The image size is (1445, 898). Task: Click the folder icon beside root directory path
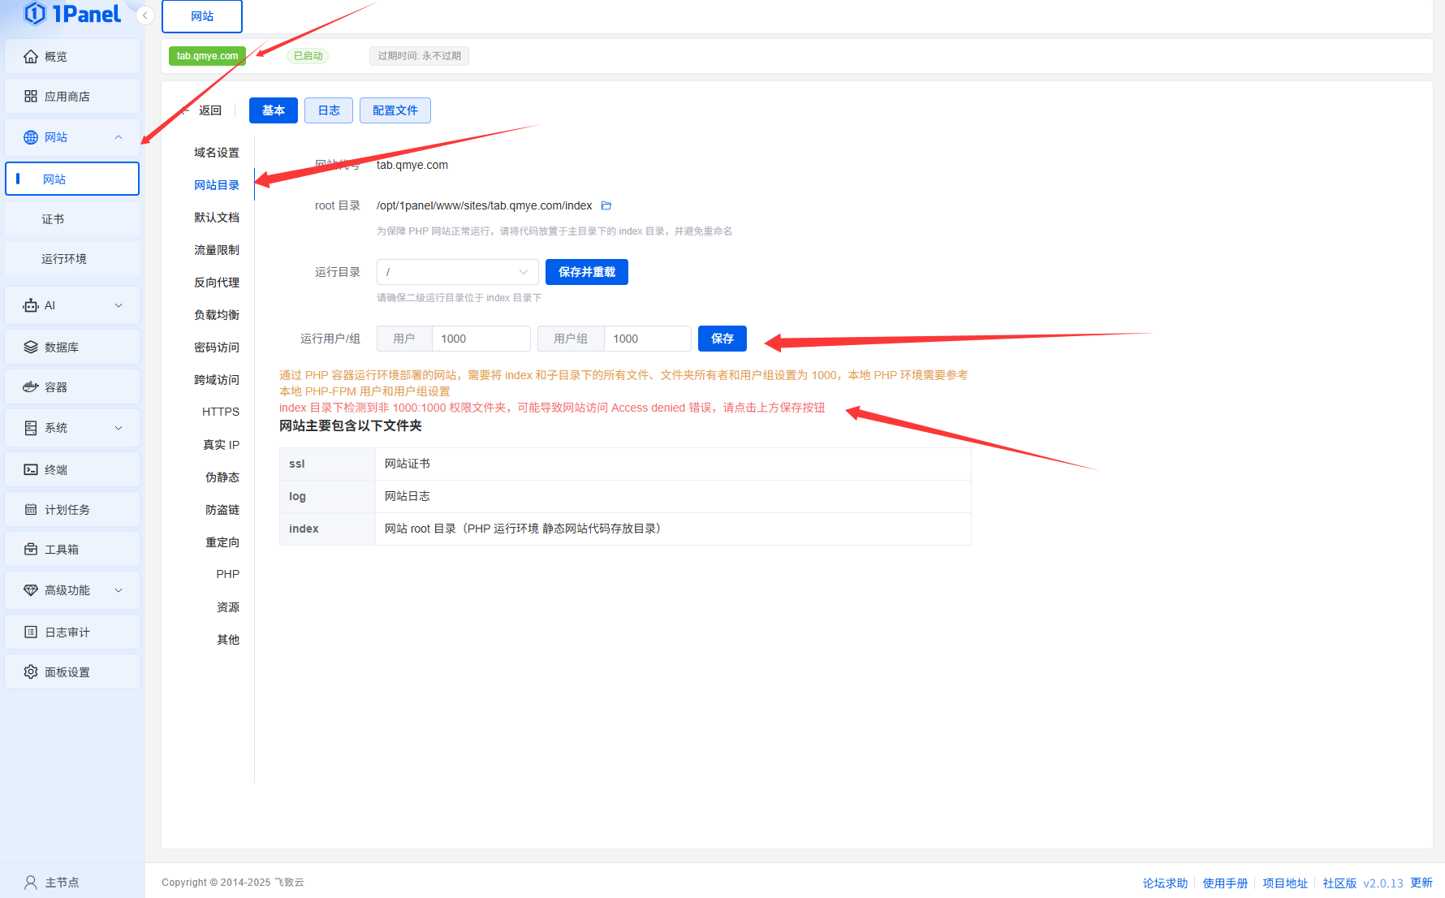click(x=606, y=205)
